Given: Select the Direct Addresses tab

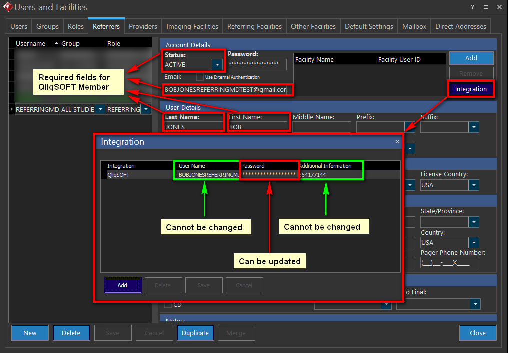Looking at the screenshot, I should (460, 27).
